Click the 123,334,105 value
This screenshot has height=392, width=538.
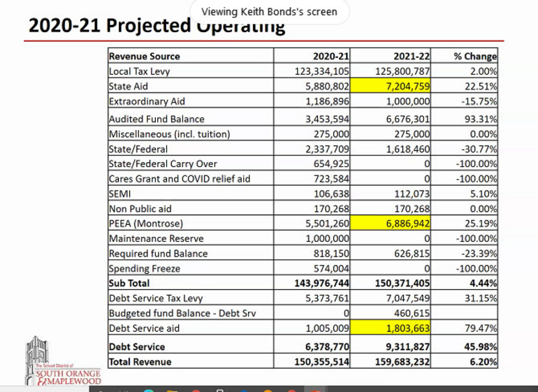pos(322,71)
